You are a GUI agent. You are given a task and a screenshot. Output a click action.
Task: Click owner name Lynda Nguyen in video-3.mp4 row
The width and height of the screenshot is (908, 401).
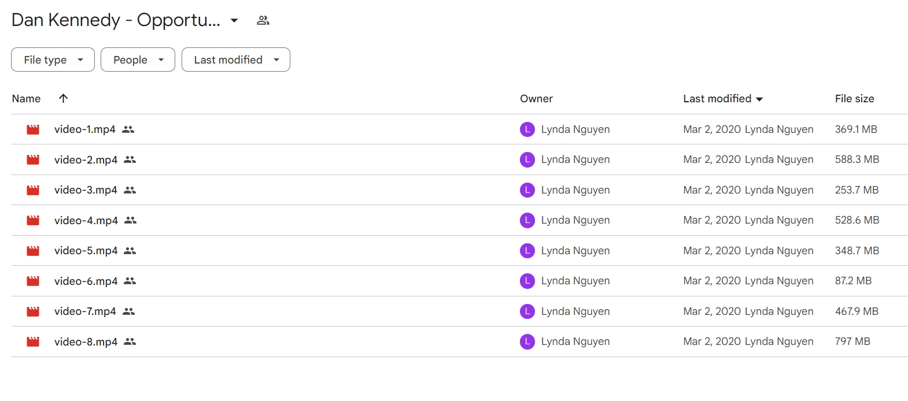tap(575, 190)
